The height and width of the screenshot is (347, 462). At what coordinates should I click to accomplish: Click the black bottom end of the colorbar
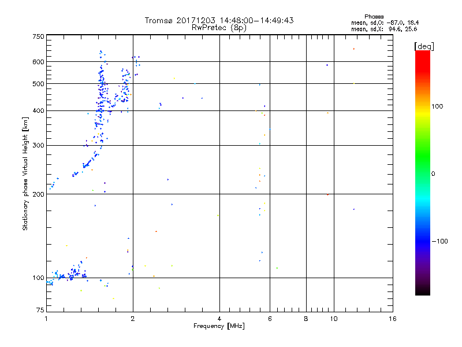click(423, 291)
